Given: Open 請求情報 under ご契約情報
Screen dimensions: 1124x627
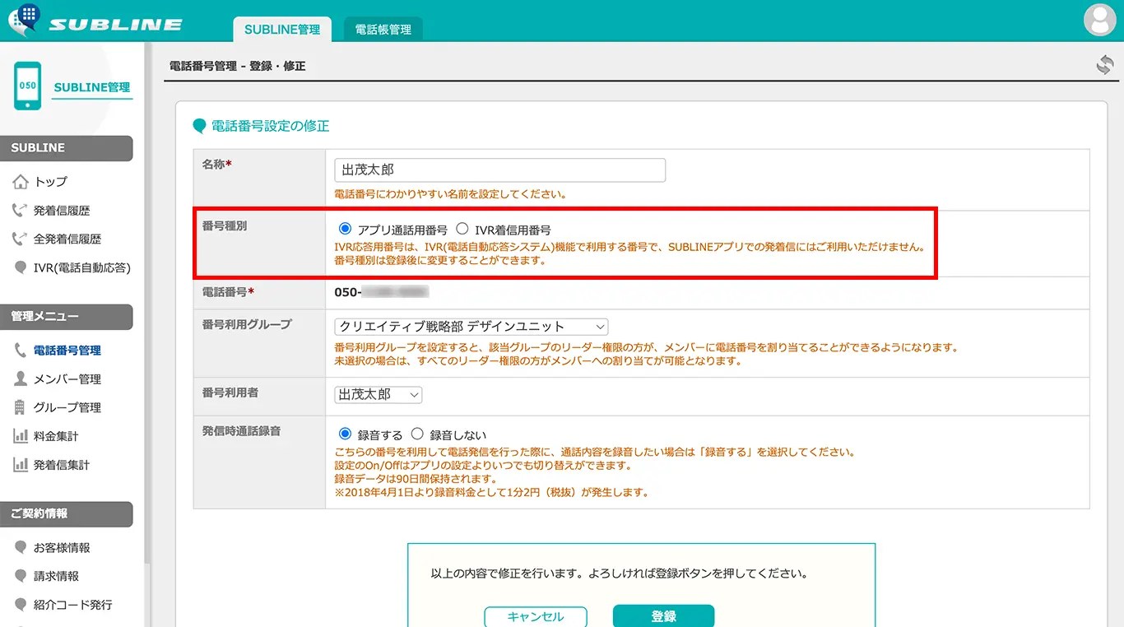Looking at the screenshot, I should [55, 575].
